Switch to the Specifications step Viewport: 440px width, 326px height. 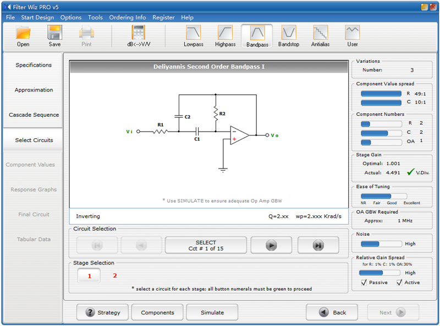(34, 65)
